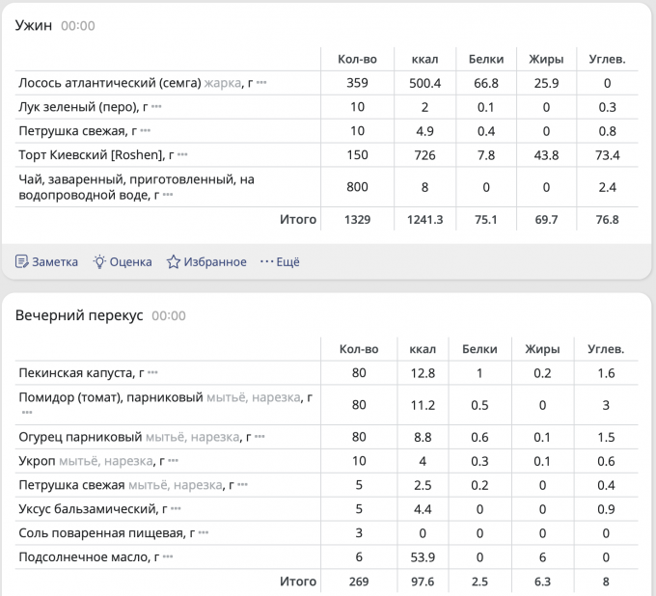Click the Заметка note icon
Viewport: 656px width, 596px height.
click(x=22, y=261)
